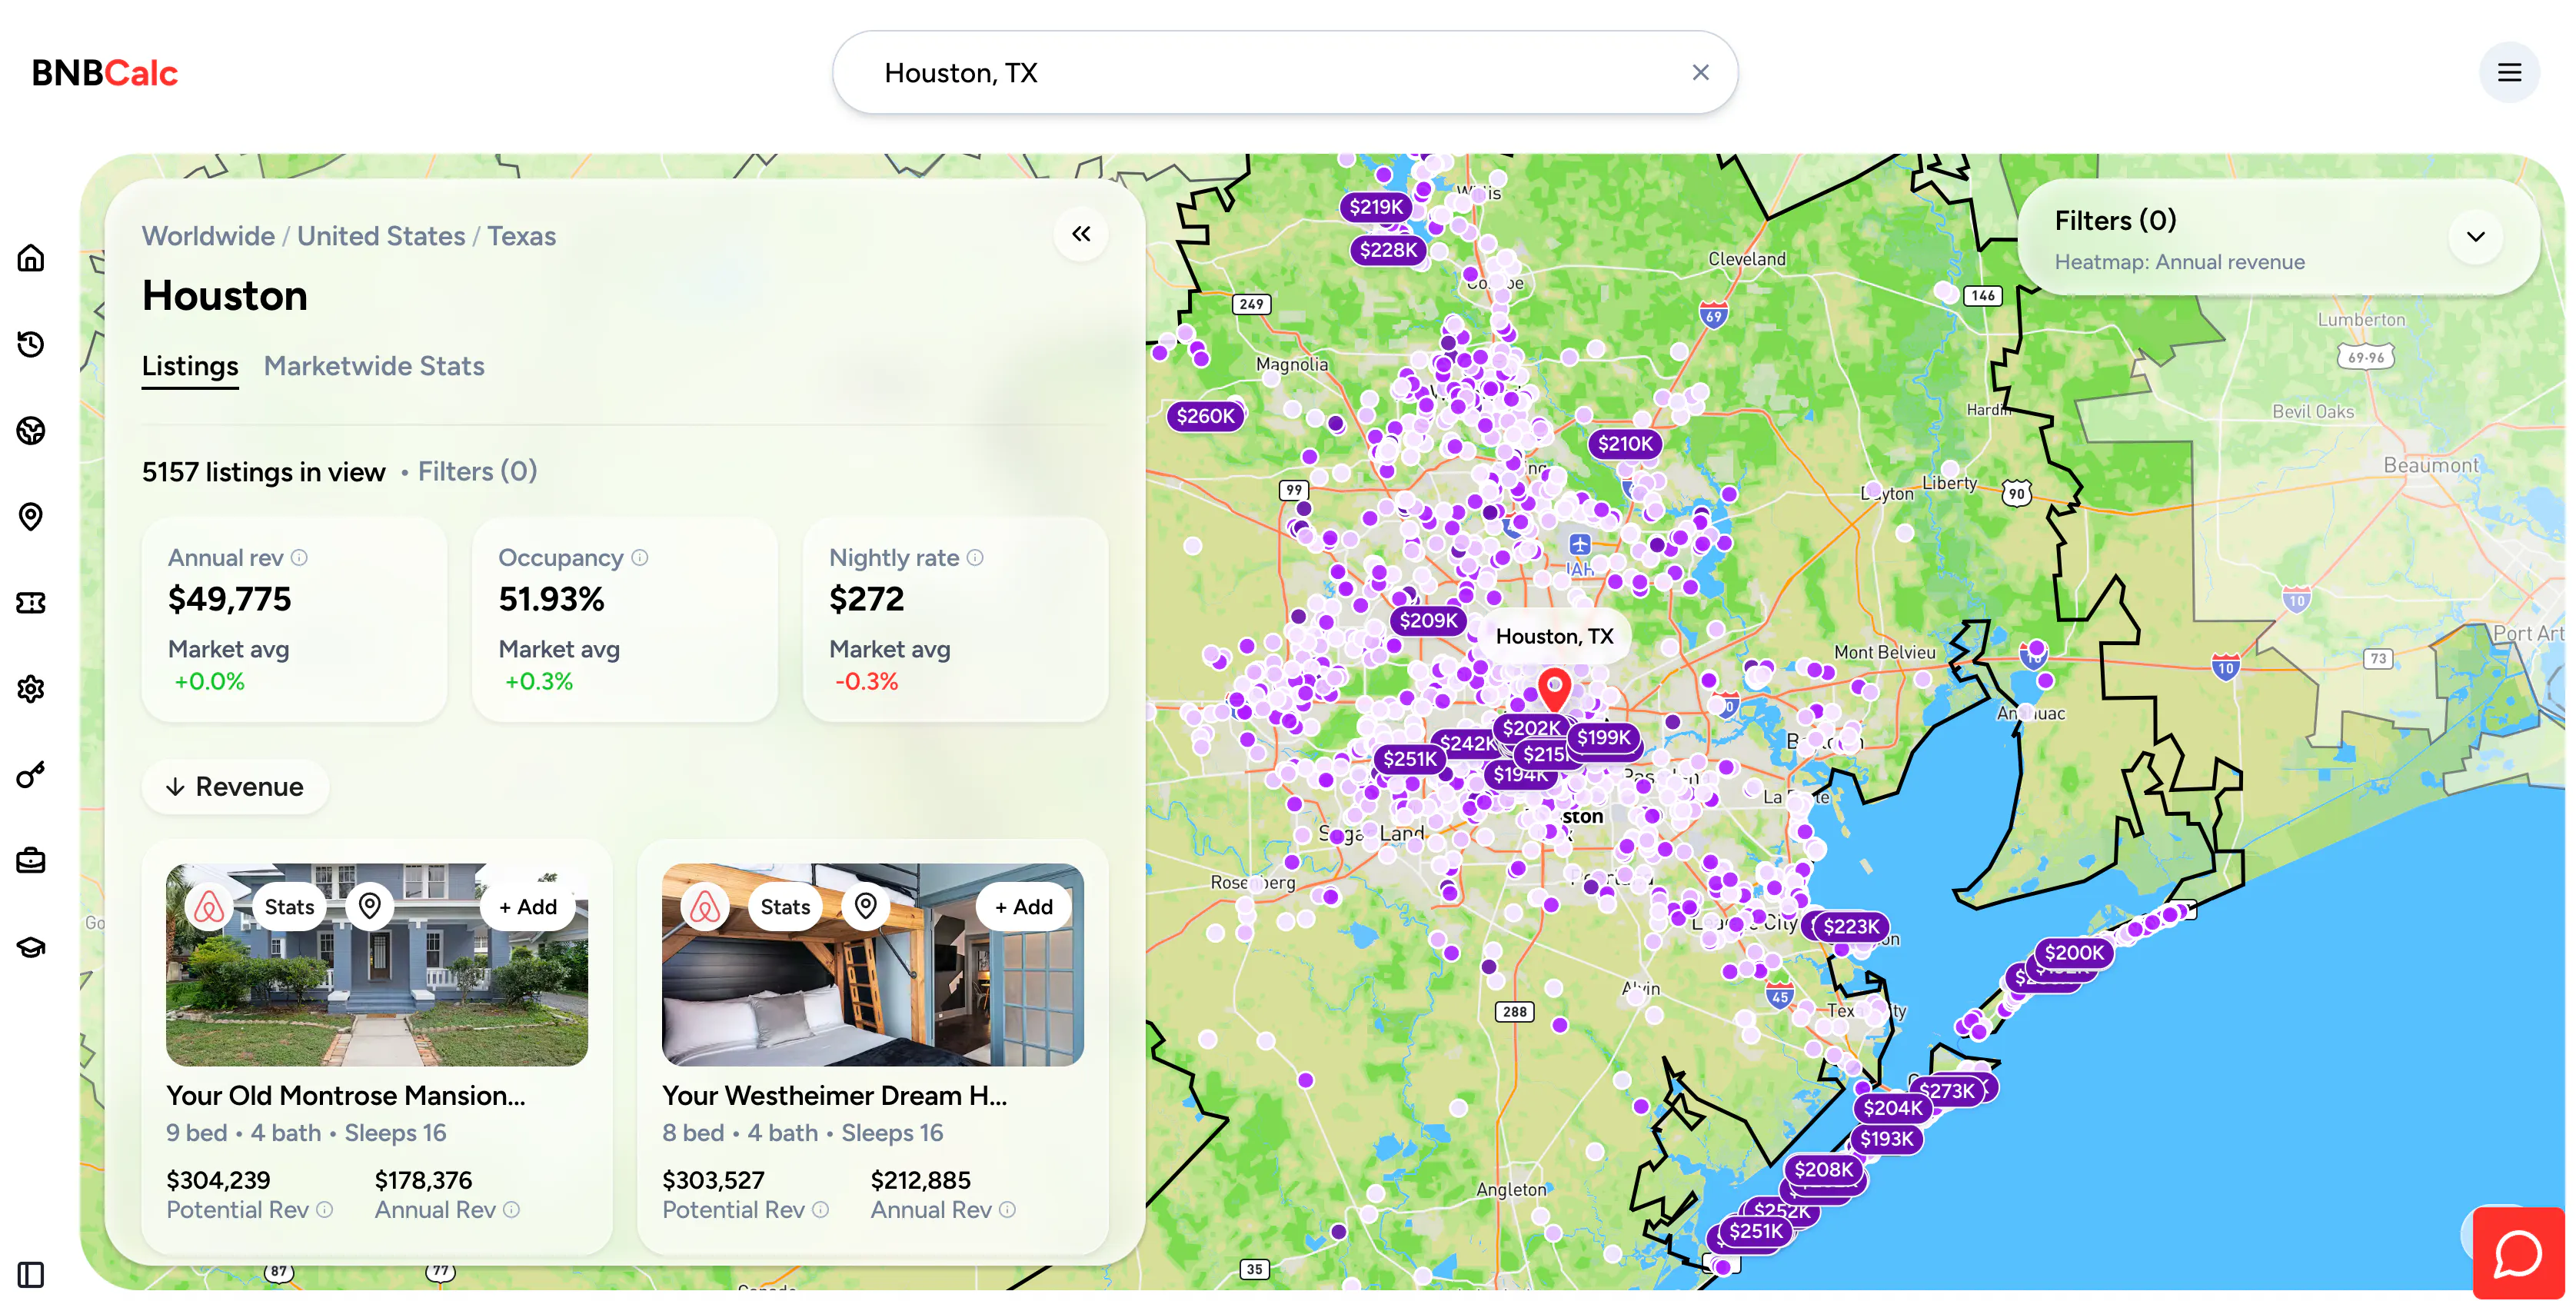This screenshot has width=2576, height=1301.
Task: Show map location for Westheimer Dream listing
Action: (x=866, y=907)
